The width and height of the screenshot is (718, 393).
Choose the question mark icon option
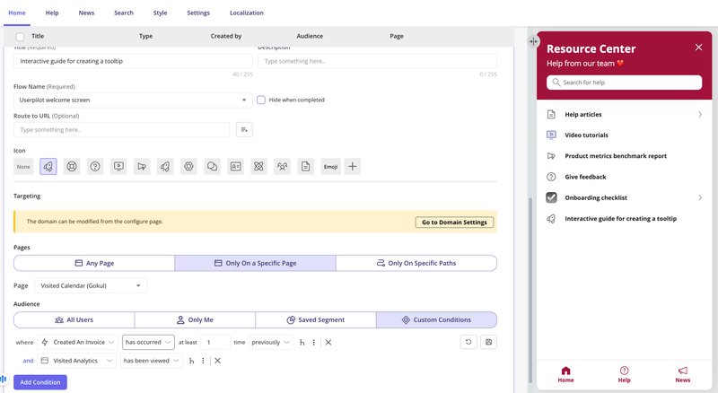pyautogui.click(x=95, y=166)
